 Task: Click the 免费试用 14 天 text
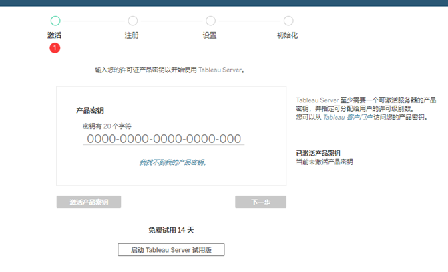tap(171, 230)
